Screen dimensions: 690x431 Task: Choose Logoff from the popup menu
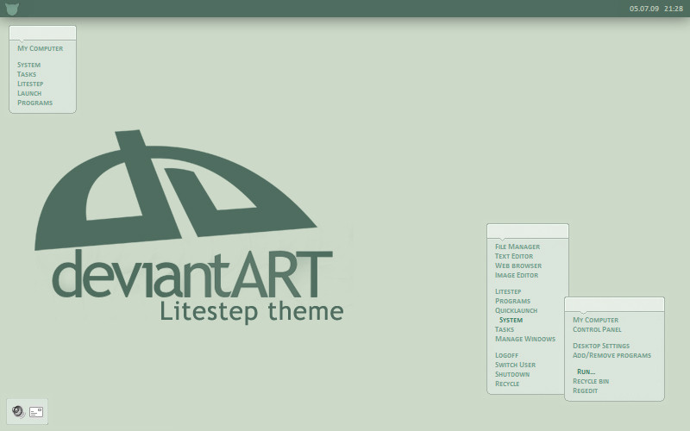click(506, 355)
